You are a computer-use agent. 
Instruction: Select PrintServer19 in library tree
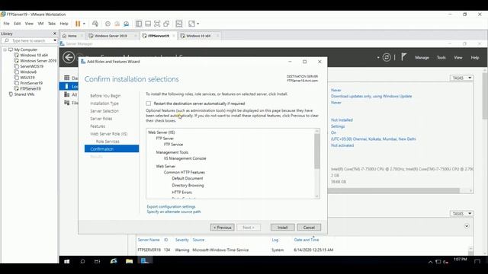[31, 83]
